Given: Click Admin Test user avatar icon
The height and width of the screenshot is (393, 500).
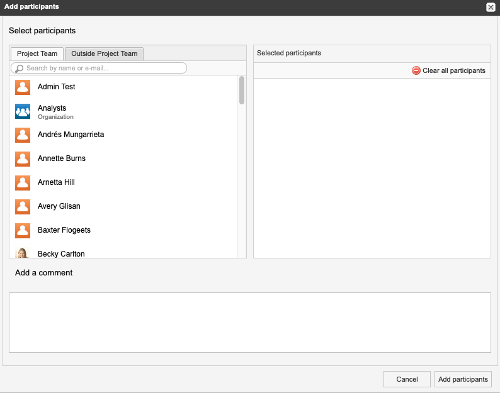Looking at the screenshot, I should (x=23, y=87).
